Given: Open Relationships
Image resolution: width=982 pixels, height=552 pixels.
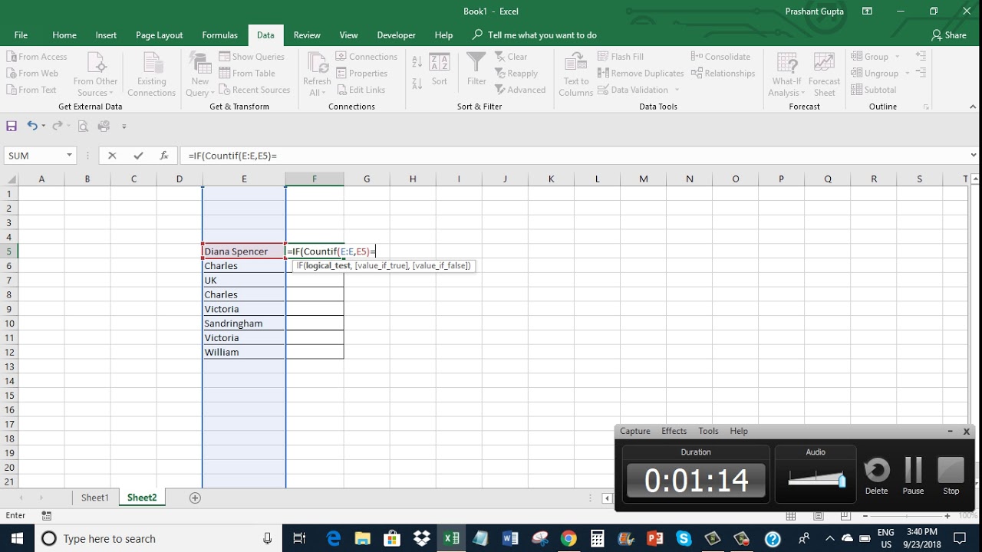Looking at the screenshot, I should point(723,74).
